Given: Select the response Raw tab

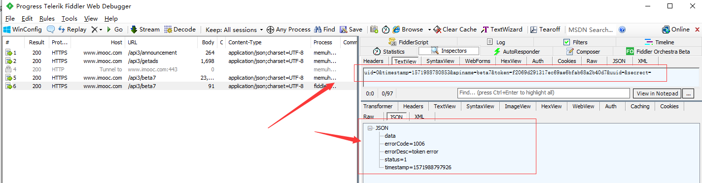Looking at the screenshot, I should coord(369,117).
